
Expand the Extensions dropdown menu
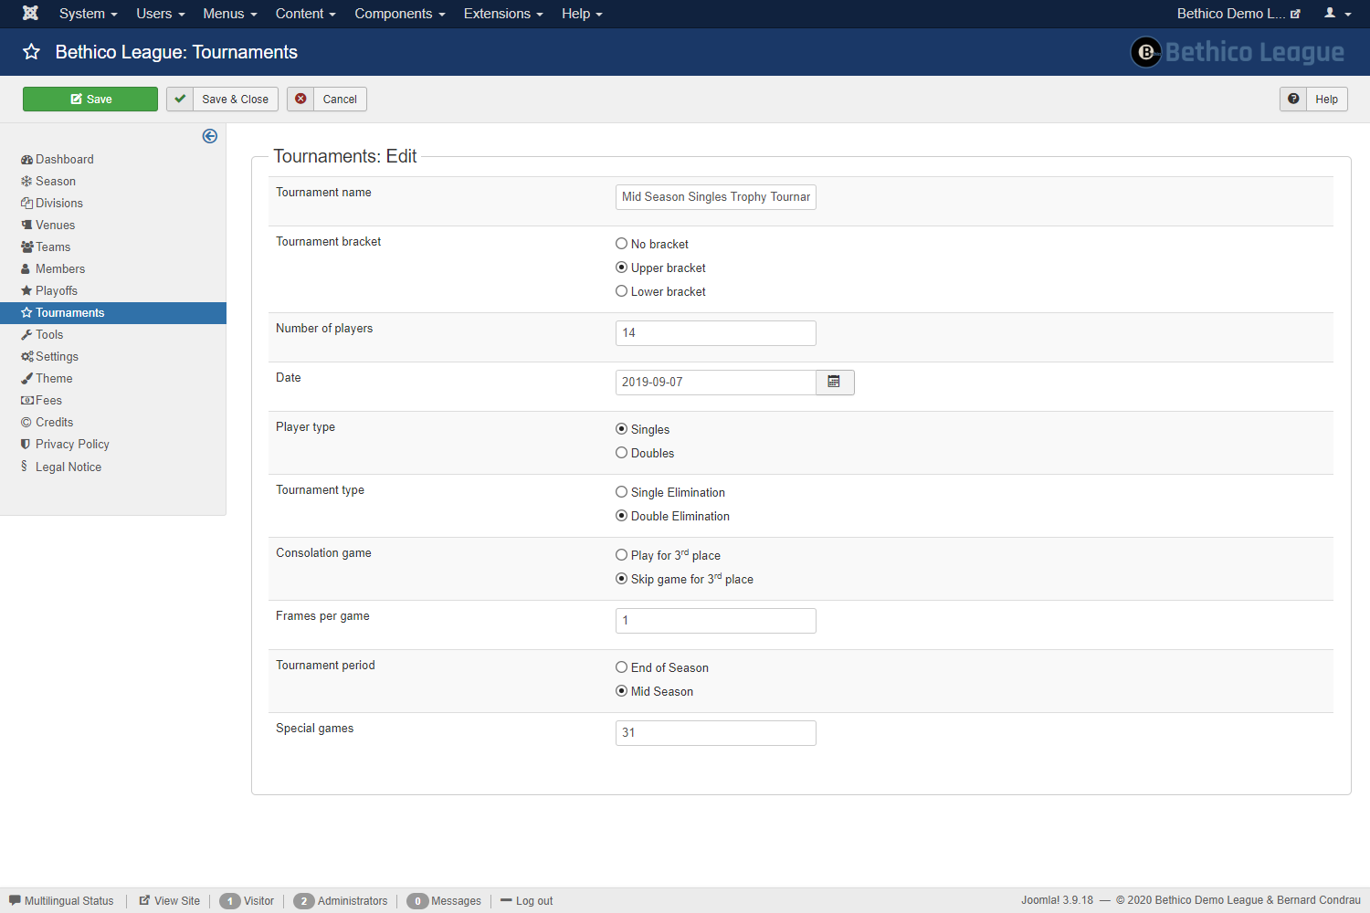(x=502, y=14)
